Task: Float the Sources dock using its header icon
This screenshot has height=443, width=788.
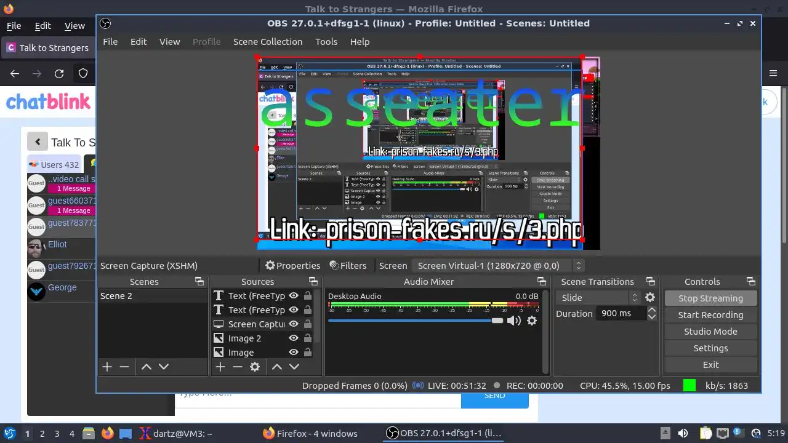Action: coord(313,281)
